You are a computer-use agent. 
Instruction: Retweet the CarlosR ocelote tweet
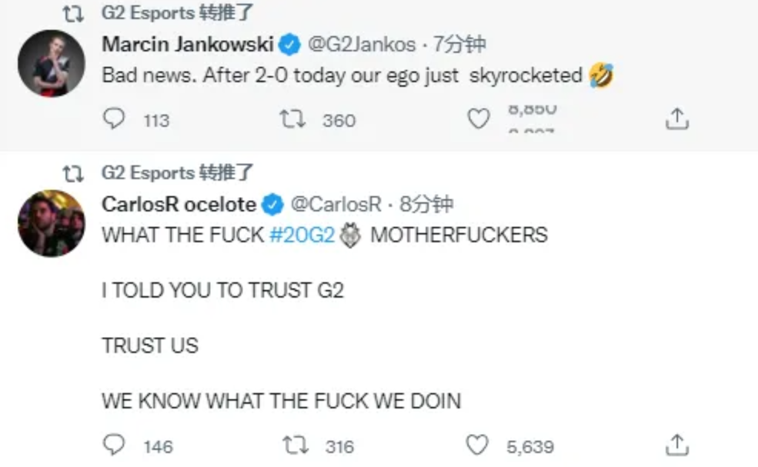click(295, 445)
